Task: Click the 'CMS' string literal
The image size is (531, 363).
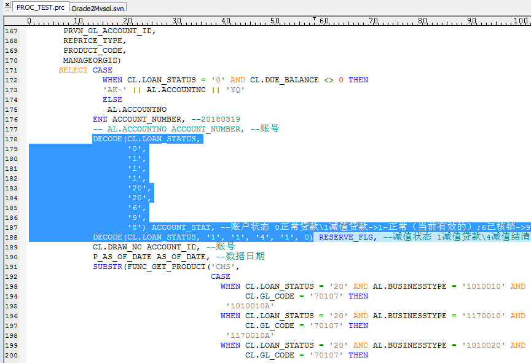Action: pyautogui.click(x=223, y=267)
